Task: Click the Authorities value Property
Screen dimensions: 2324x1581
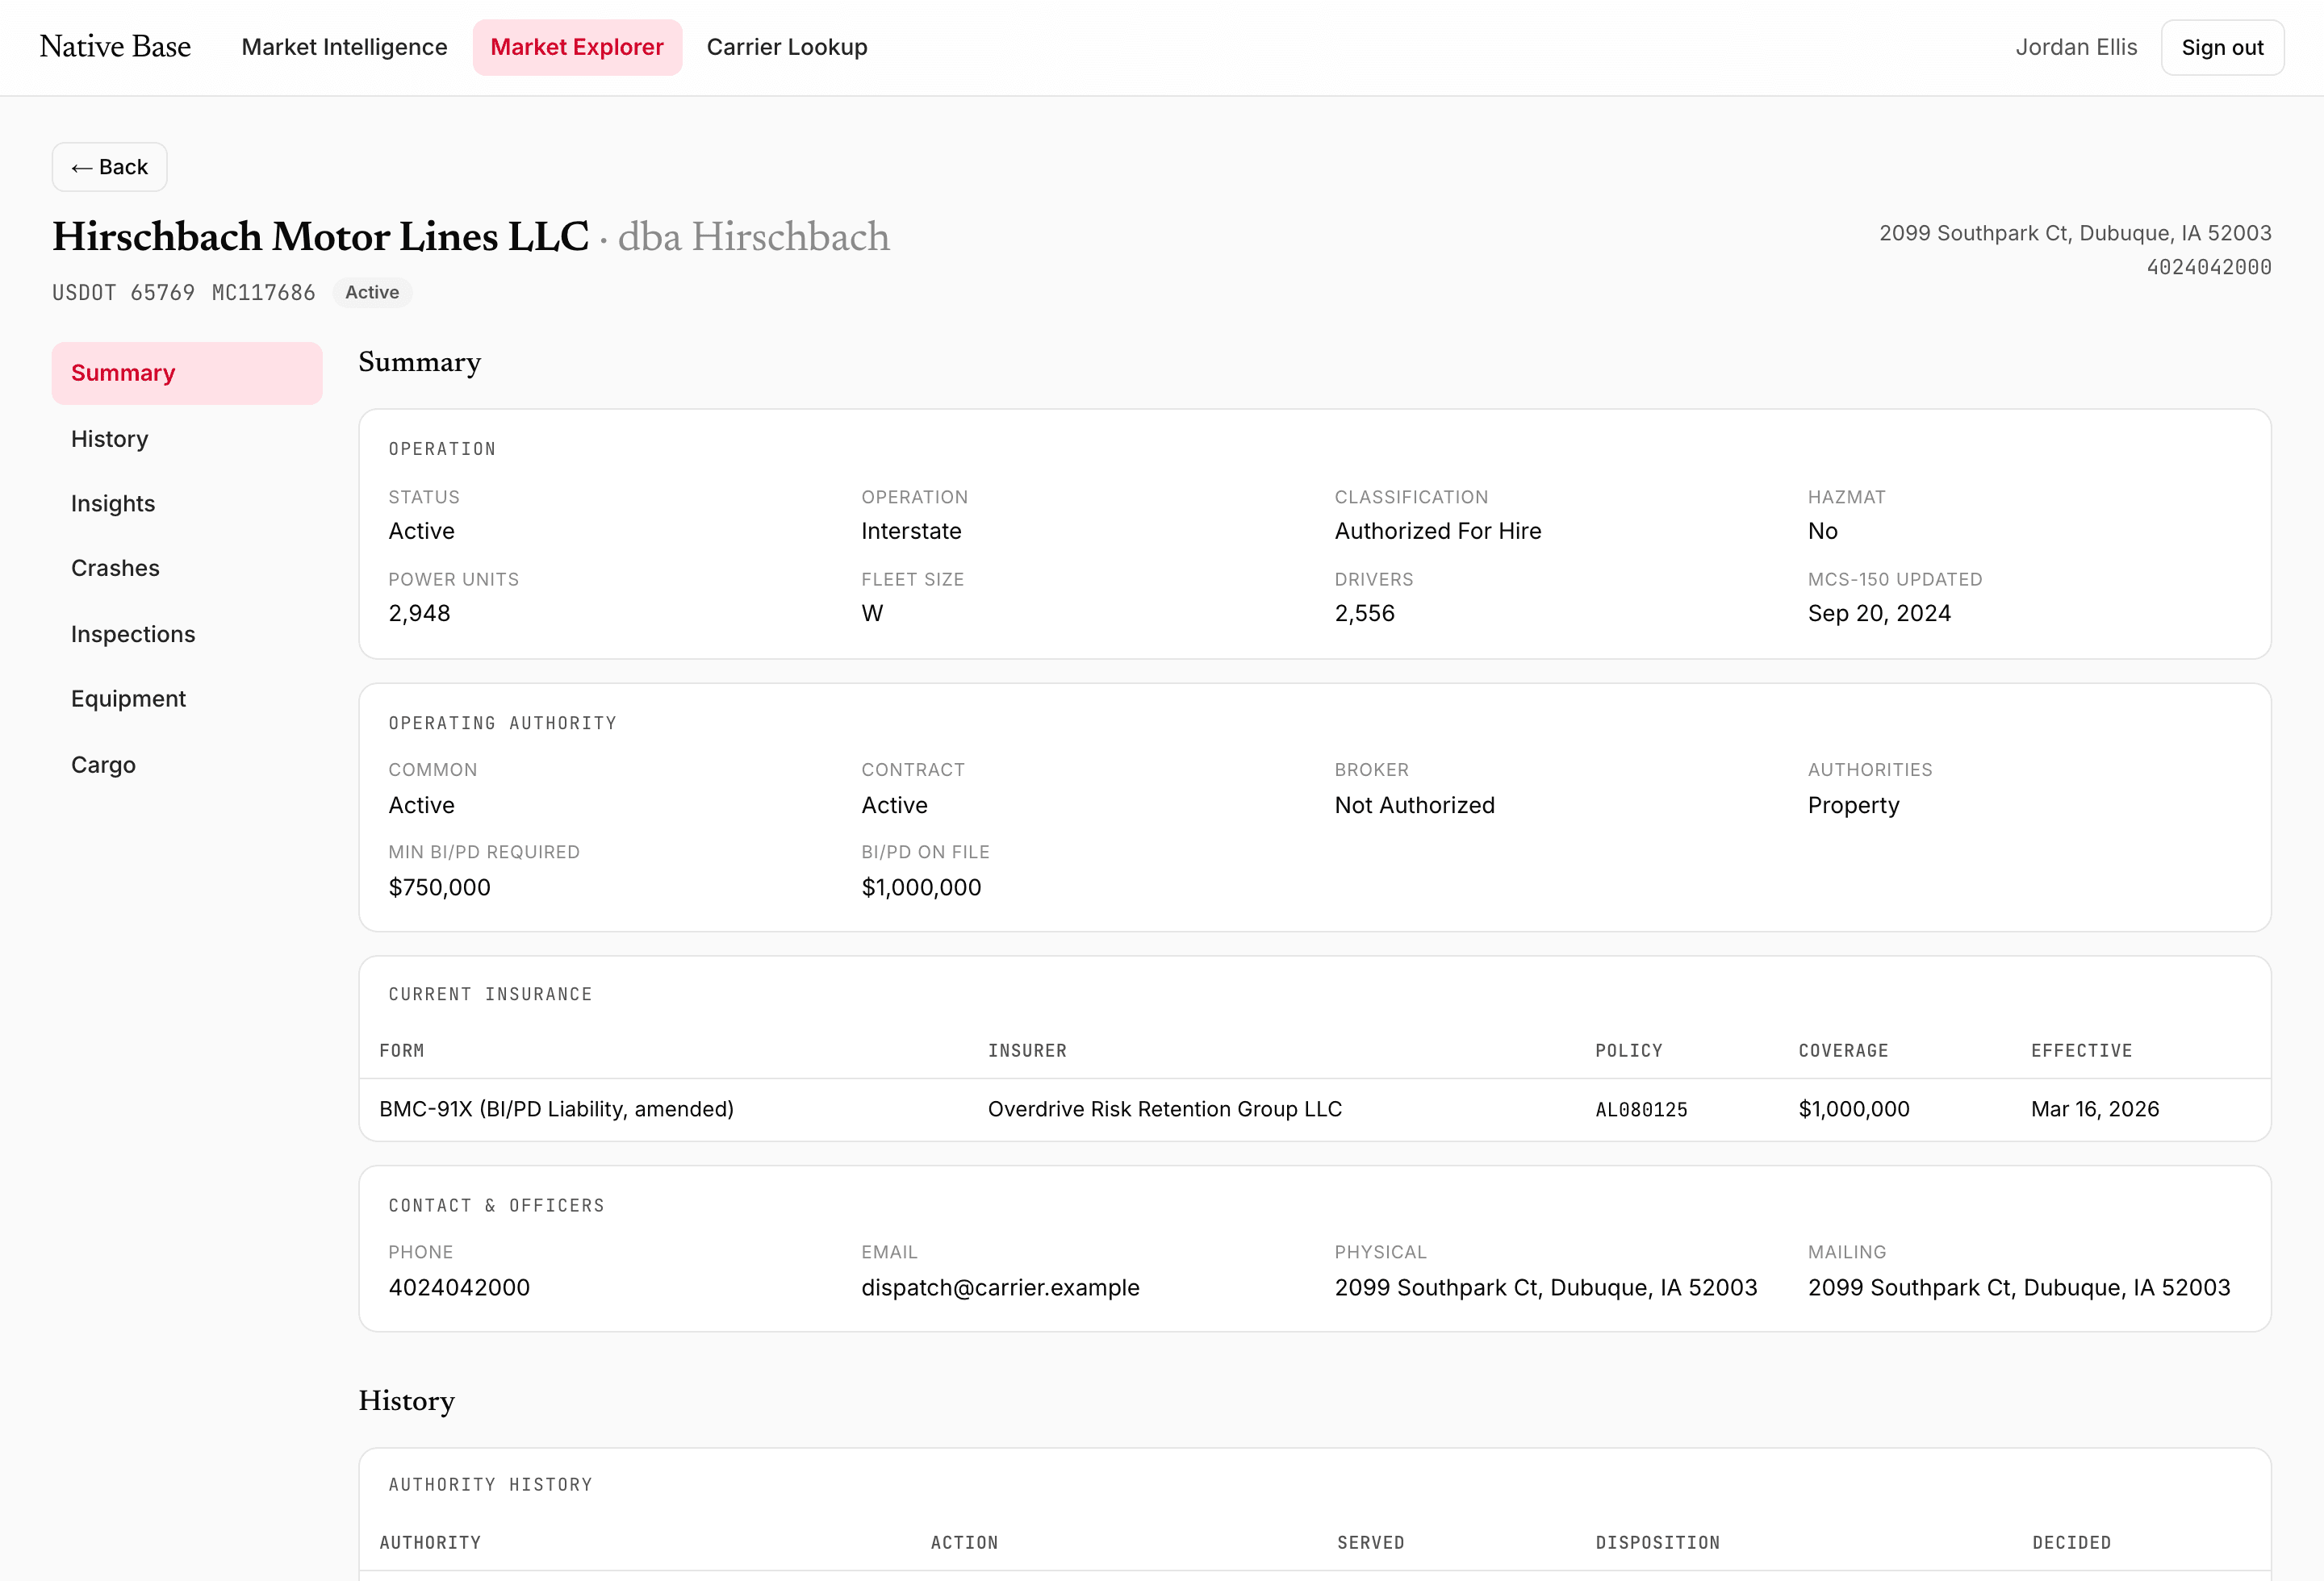Action: 1853,806
